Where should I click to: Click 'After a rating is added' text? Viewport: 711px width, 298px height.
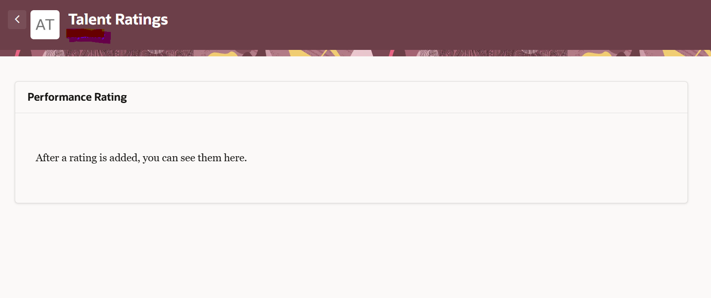point(88,158)
